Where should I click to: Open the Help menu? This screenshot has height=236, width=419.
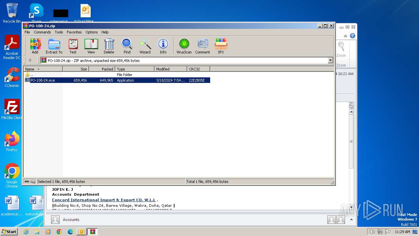[105, 32]
